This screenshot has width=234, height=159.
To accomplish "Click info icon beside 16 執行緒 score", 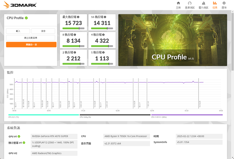I will [x=105, y=17].
